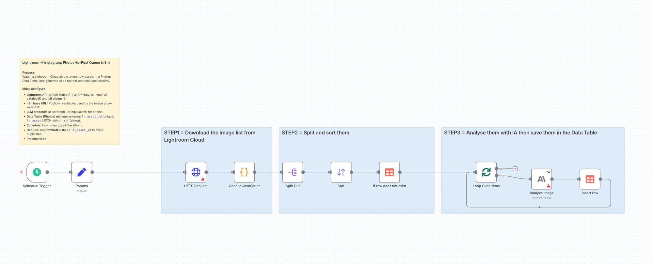Open the Params pencil node

[x=82, y=172]
